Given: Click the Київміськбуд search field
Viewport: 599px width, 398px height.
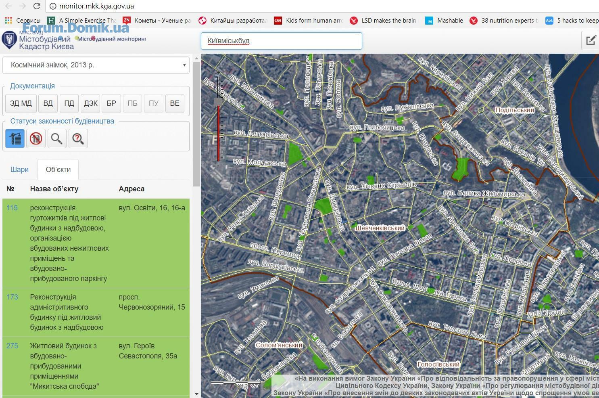Looking at the screenshot, I should 282,41.
